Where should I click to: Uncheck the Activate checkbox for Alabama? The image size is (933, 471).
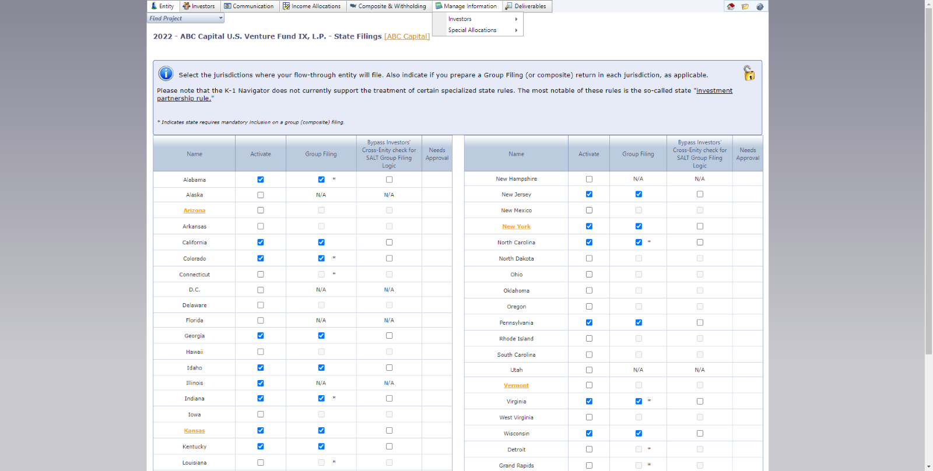[x=261, y=180]
